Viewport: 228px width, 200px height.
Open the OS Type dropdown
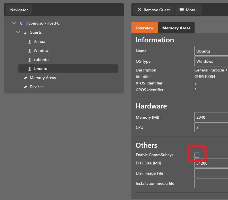(211, 61)
